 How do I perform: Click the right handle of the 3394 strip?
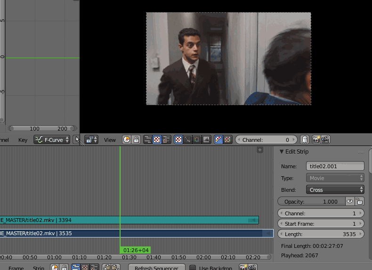pos(253,220)
